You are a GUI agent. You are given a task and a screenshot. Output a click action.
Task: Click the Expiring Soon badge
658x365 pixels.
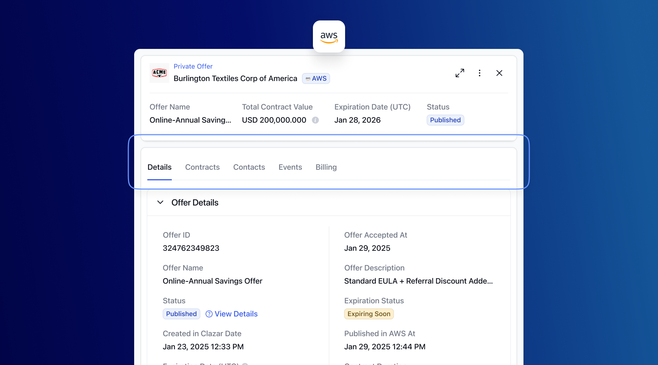tap(369, 314)
